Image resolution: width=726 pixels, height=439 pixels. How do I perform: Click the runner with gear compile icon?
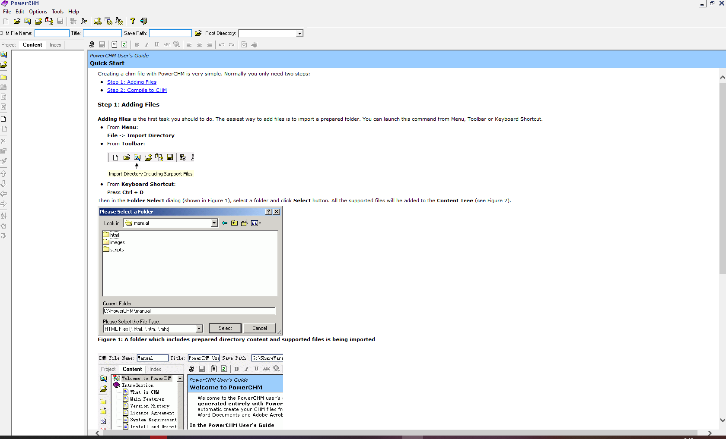point(119,21)
